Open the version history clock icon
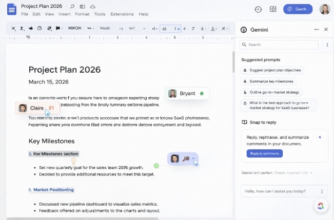 point(258,9)
